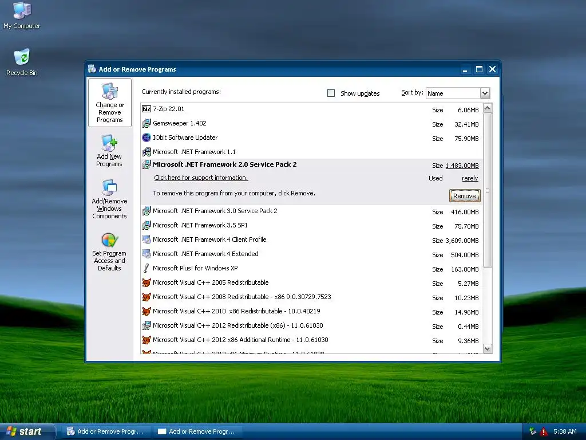
Task: Click the Visual C++ 2012 x86 Additional Runtime icon
Action: [146, 340]
